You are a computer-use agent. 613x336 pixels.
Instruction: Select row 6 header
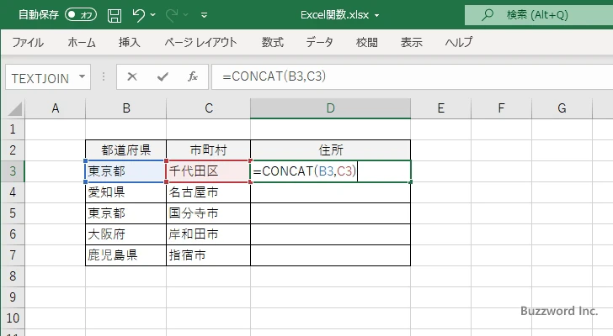tap(13, 234)
